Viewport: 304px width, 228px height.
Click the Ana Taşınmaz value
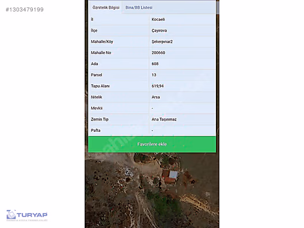pyautogui.click(x=164, y=119)
